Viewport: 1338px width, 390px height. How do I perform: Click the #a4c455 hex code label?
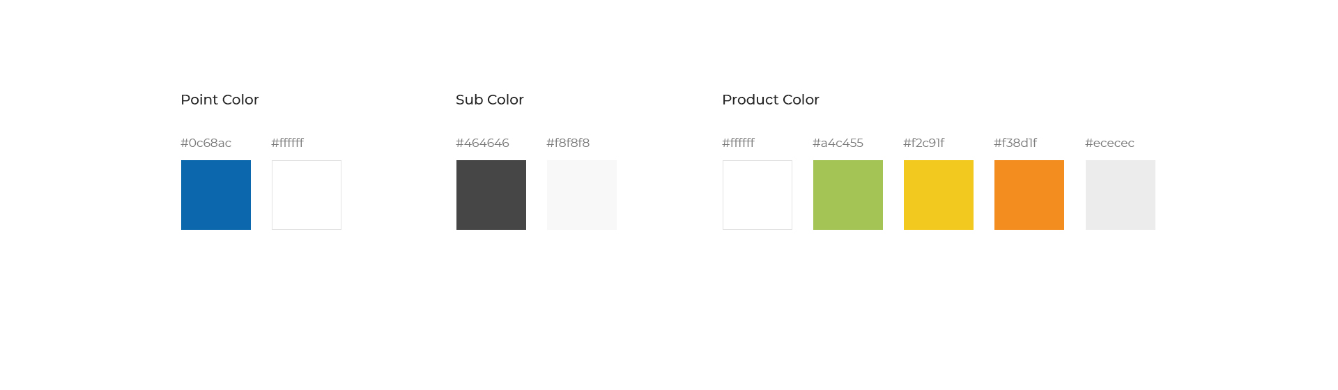coord(838,143)
